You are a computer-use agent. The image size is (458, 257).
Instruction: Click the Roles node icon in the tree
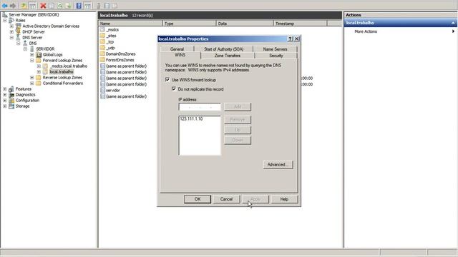(x=11, y=21)
